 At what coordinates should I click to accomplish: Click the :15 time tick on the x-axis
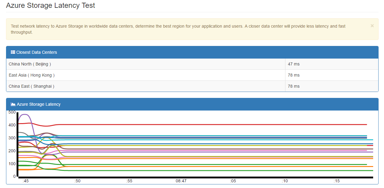pos(337,181)
